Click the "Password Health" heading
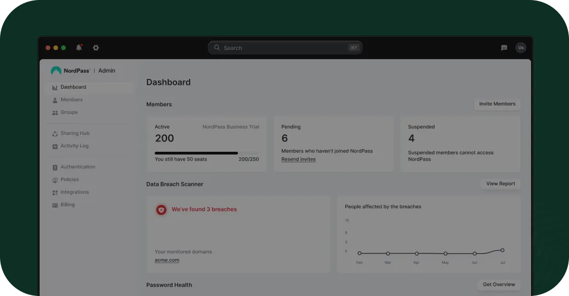 (169, 285)
